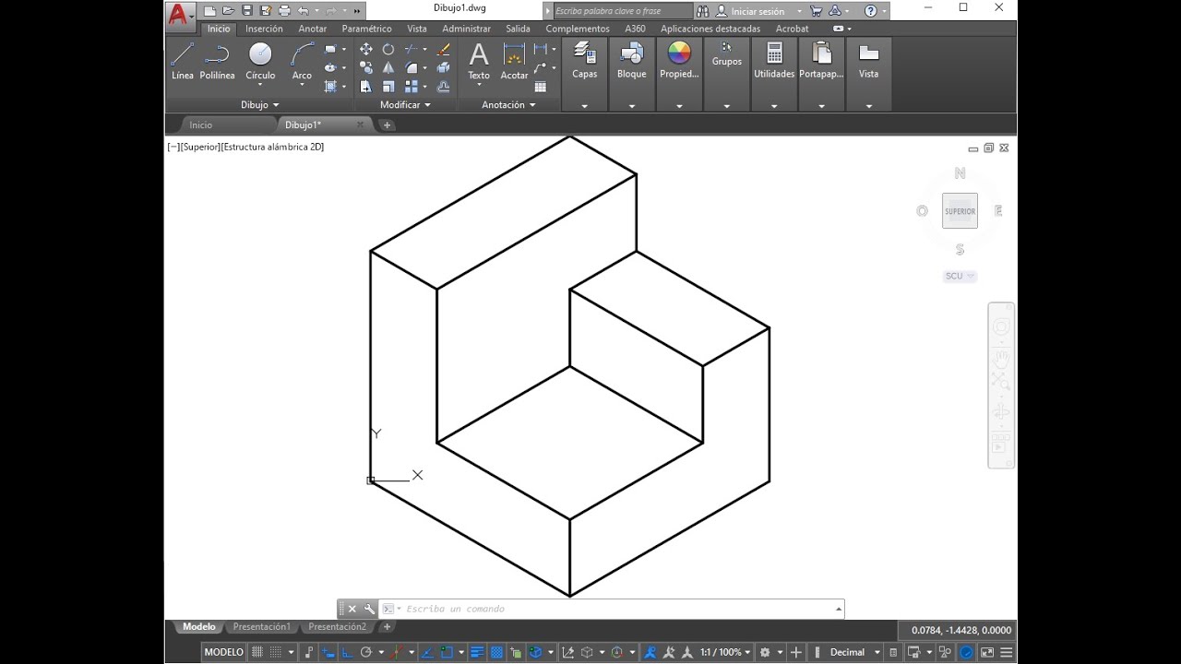This screenshot has width=1181, height=664.
Task: Open the Salida ribbon tab
Action: pyautogui.click(x=518, y=29)
